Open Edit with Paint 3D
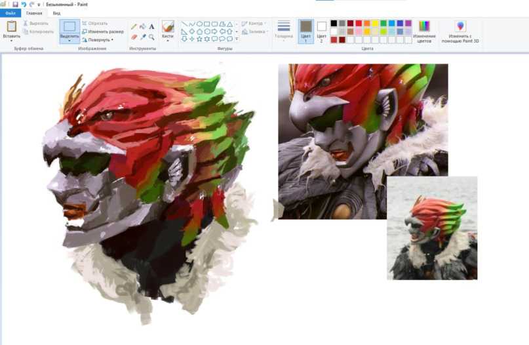 [460, 31]
